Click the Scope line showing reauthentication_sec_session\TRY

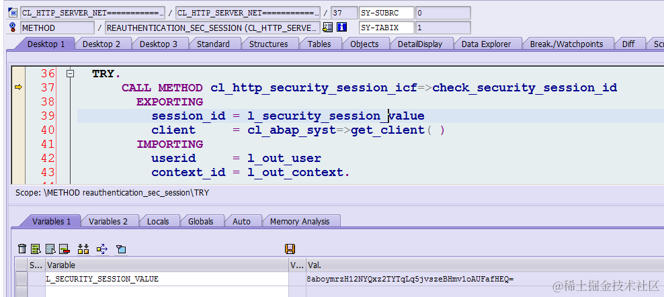coord(112,193)
